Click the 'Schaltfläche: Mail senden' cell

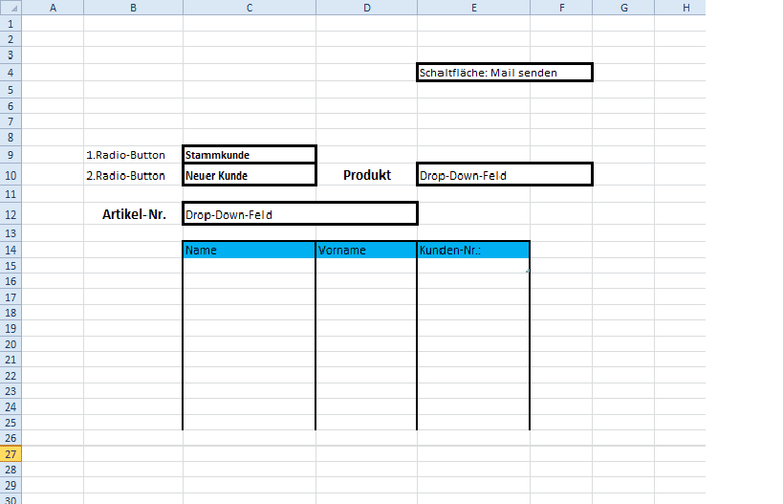pyautogui.click(x=505, y=73)
